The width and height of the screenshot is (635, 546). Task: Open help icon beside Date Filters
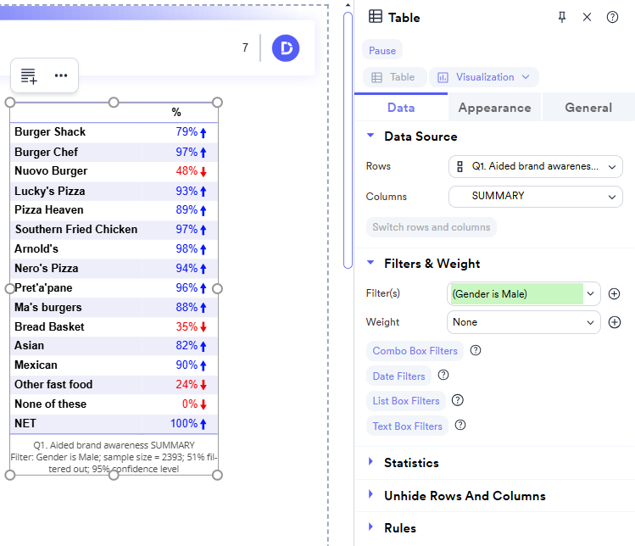[443, 376]
